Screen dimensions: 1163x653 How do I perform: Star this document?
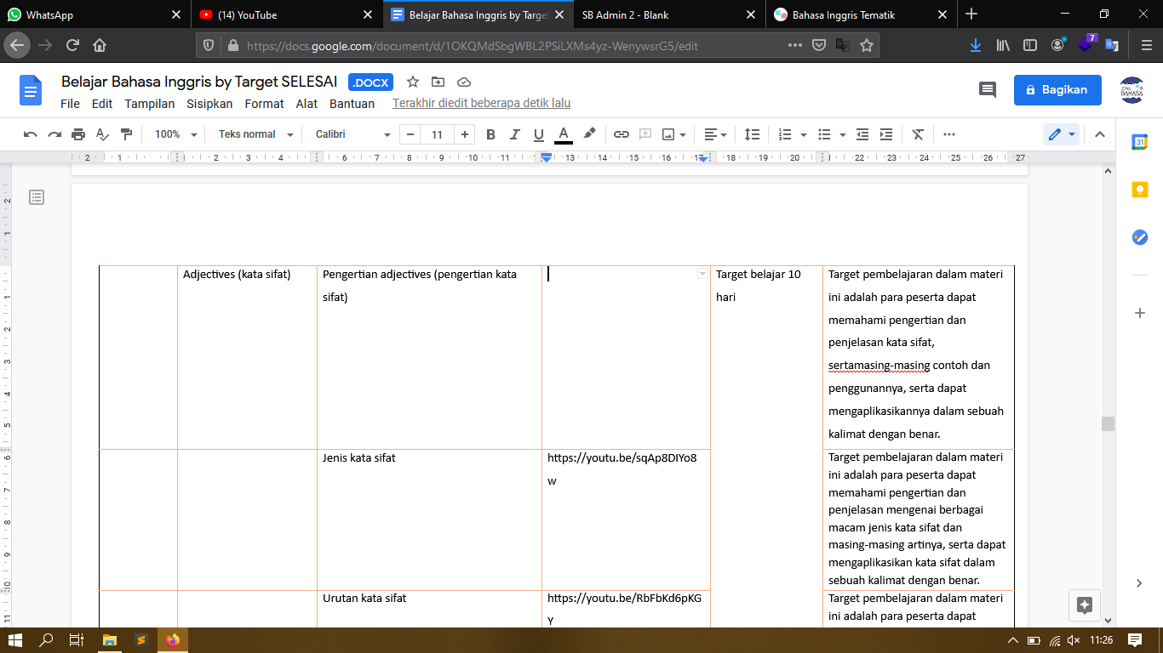click(x=413, y=82)
